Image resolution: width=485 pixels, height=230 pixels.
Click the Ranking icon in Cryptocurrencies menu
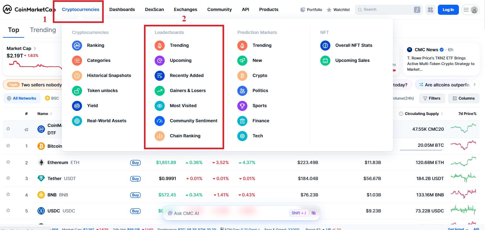(x=77, y=45)
